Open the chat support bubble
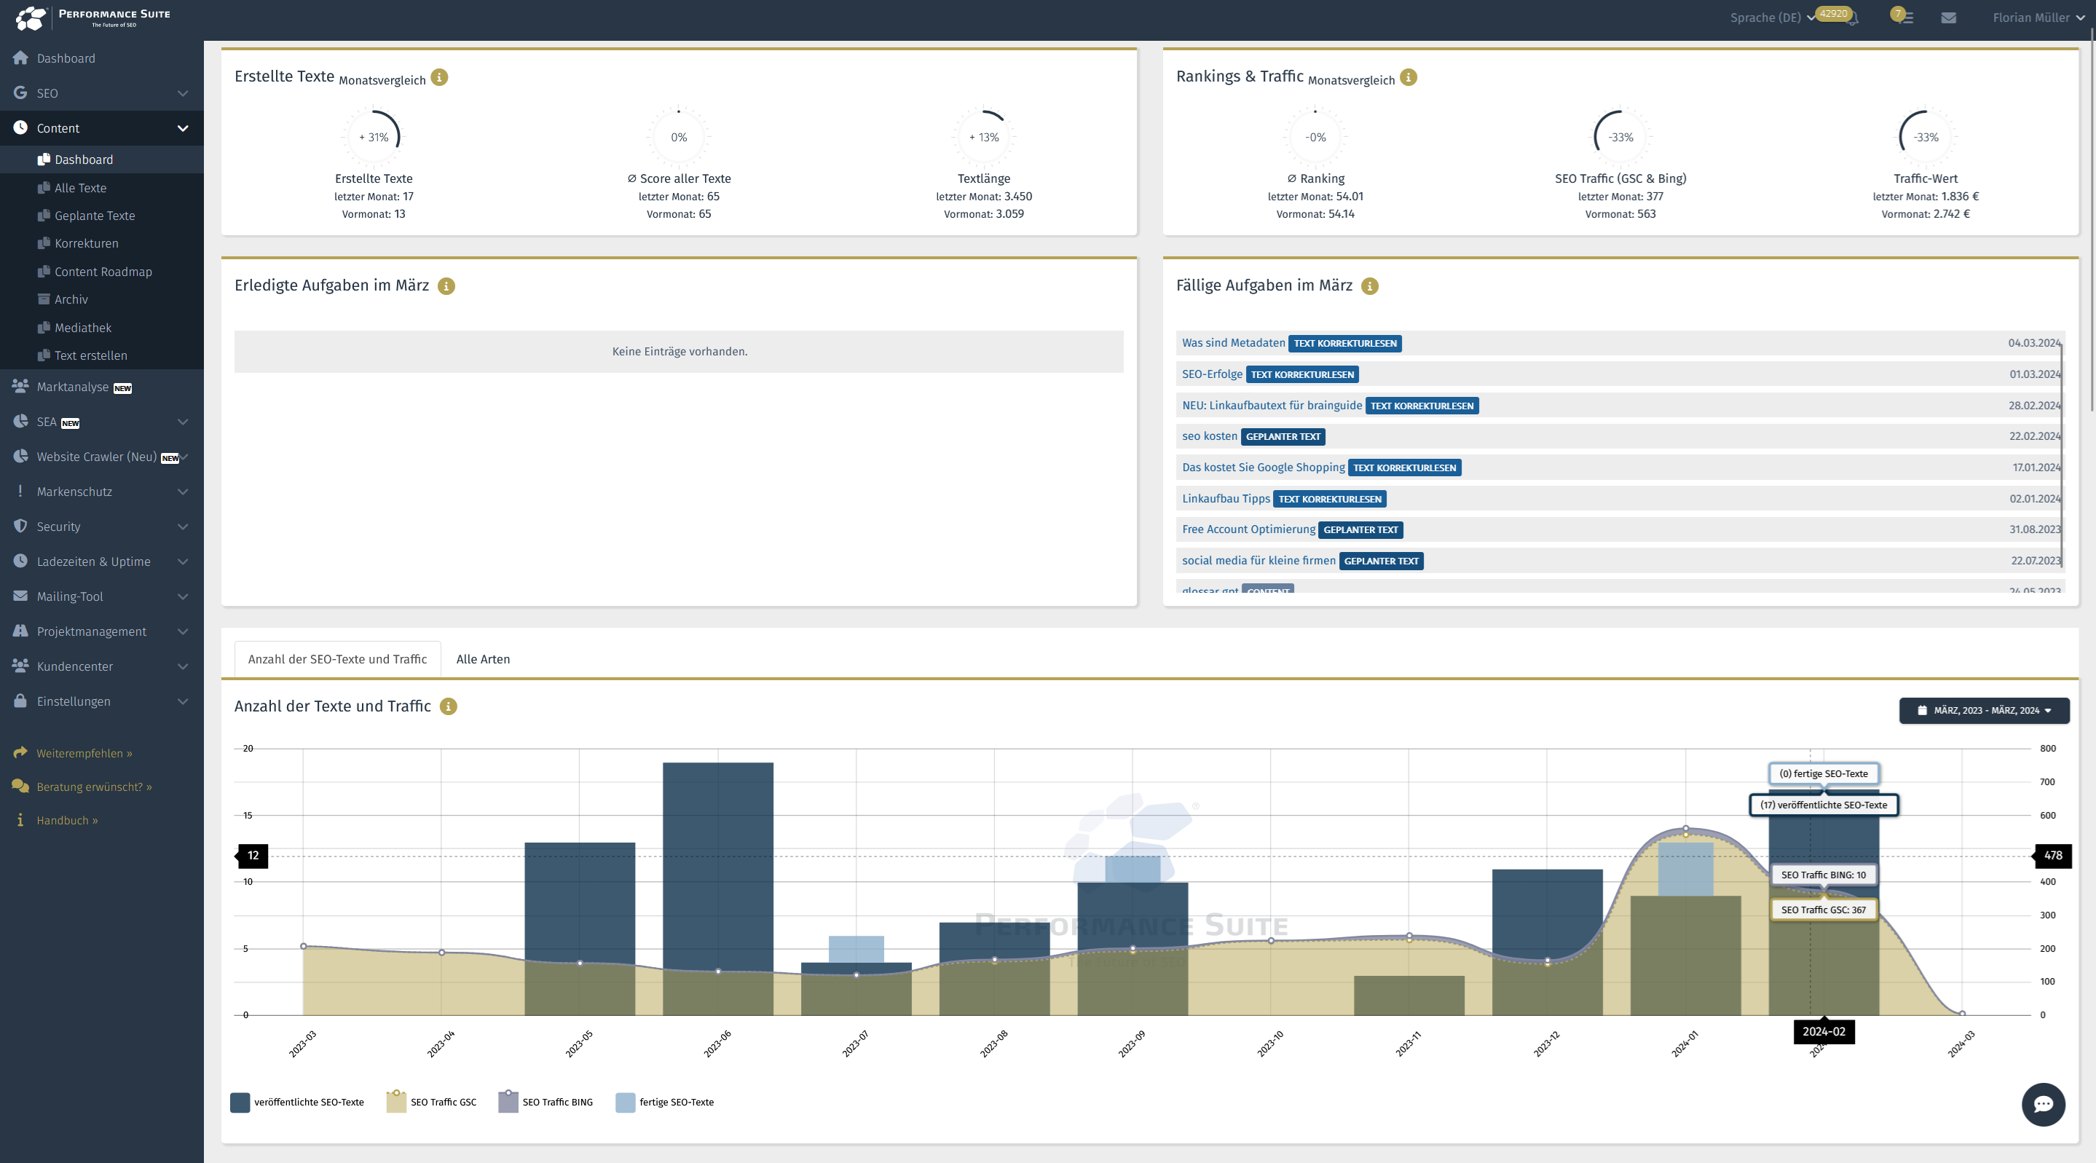 click(2042, 1105)
